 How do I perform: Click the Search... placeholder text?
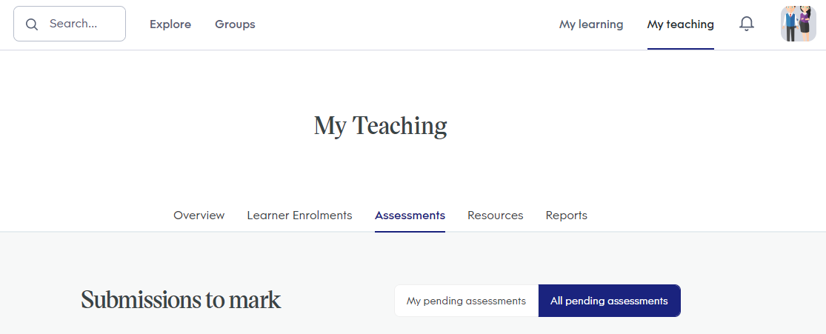73,24
